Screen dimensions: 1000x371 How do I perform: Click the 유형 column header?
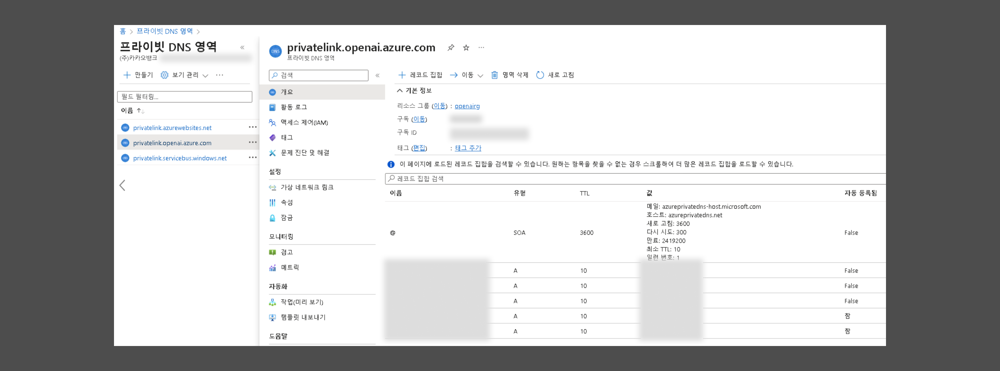click(x=519, y=193)
